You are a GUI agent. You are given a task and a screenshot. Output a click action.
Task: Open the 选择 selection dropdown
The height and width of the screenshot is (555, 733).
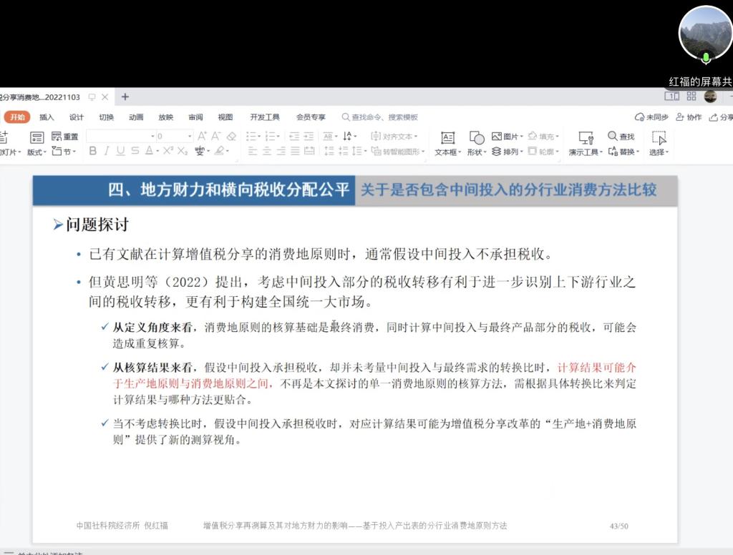point(659,150)
